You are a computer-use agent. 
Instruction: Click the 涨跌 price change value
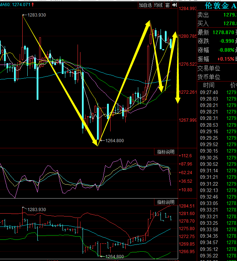[226, 41]
